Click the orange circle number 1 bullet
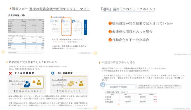The image size is (191, 110). pos(110,23)
